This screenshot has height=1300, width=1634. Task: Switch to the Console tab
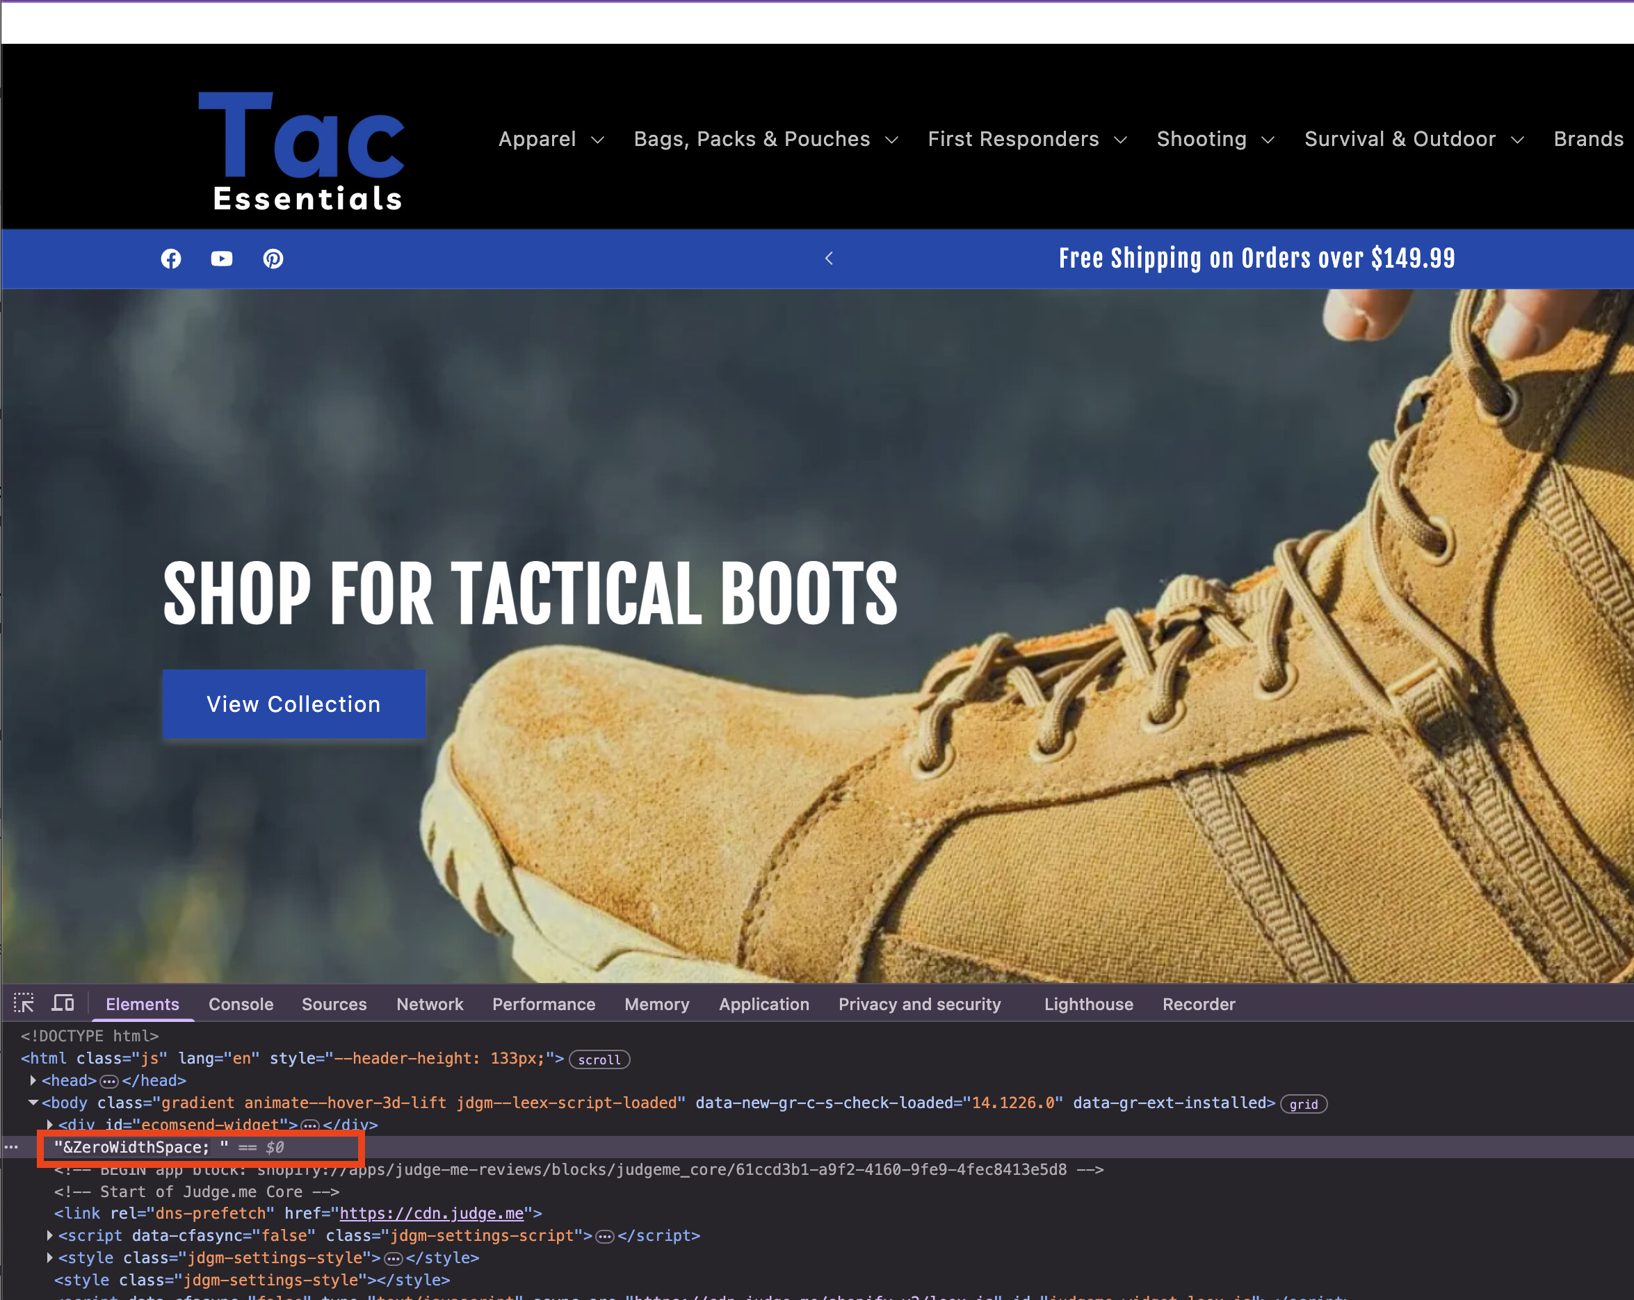241,1005
